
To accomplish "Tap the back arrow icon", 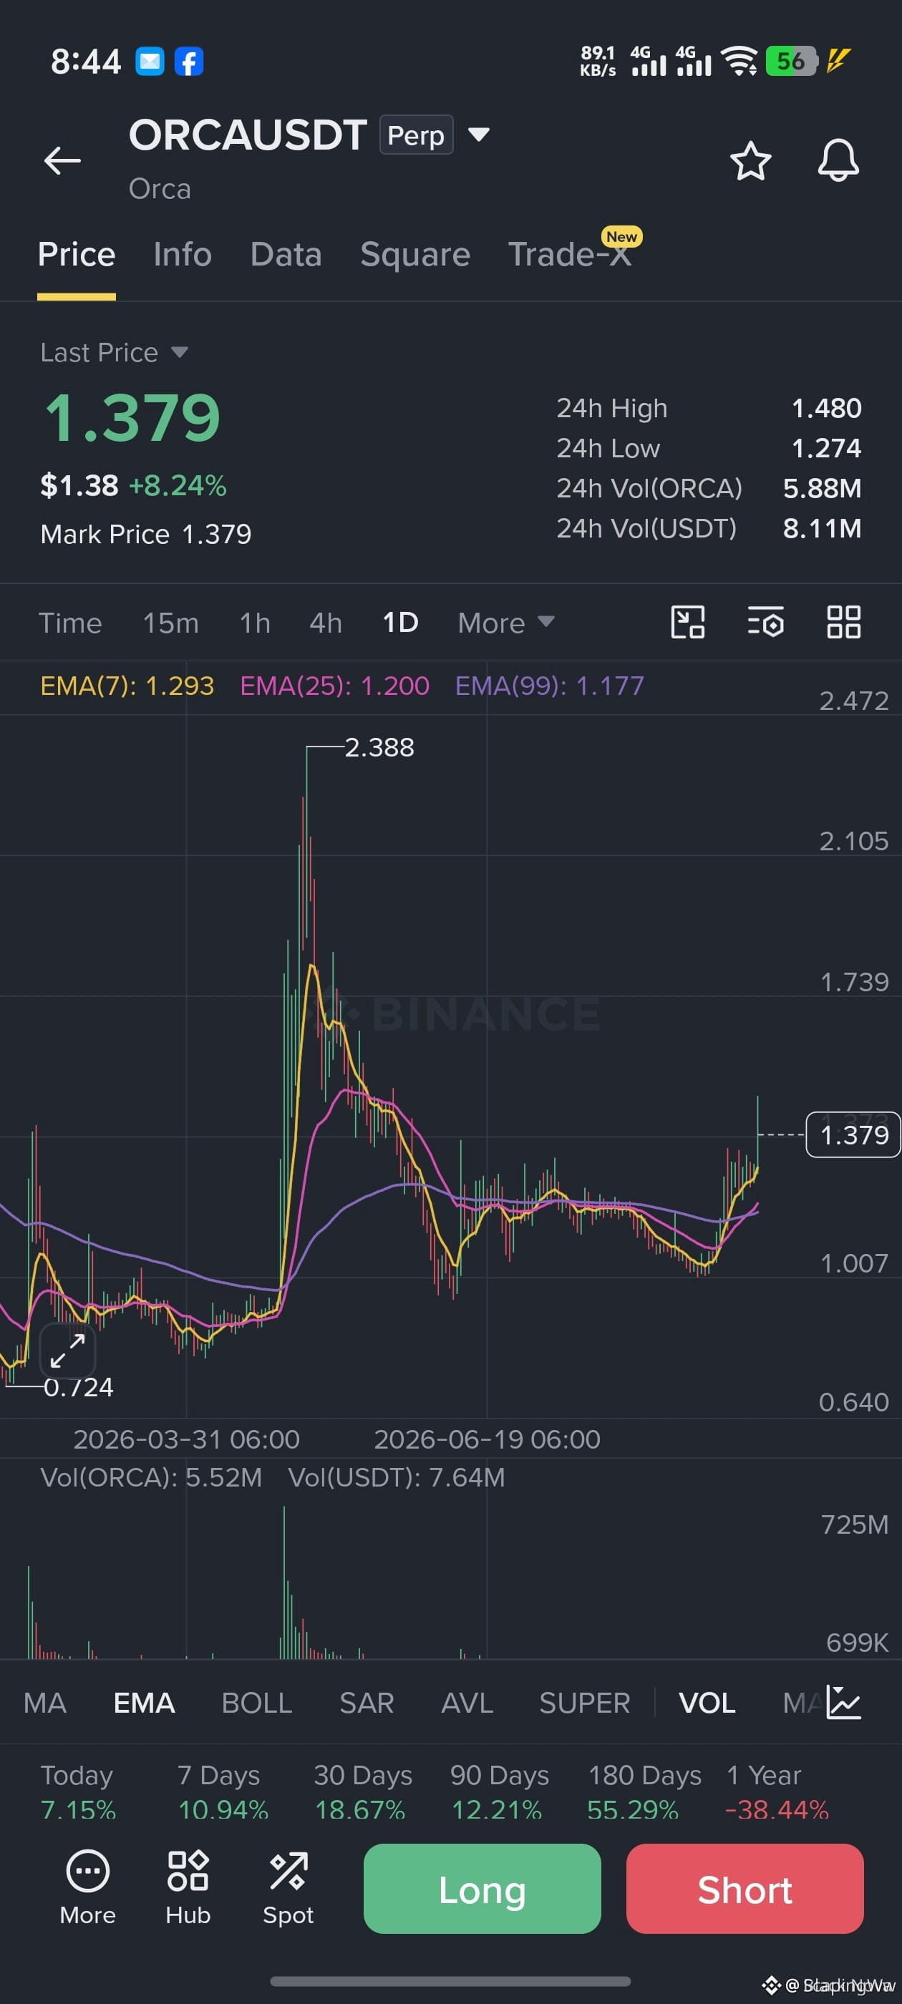I will coord(62,160).
